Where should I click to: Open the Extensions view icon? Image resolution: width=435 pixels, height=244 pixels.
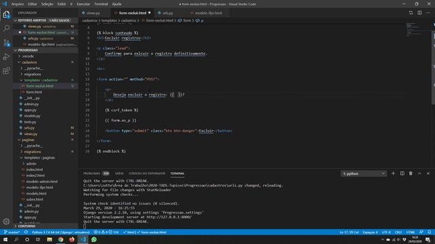(6, 70)
